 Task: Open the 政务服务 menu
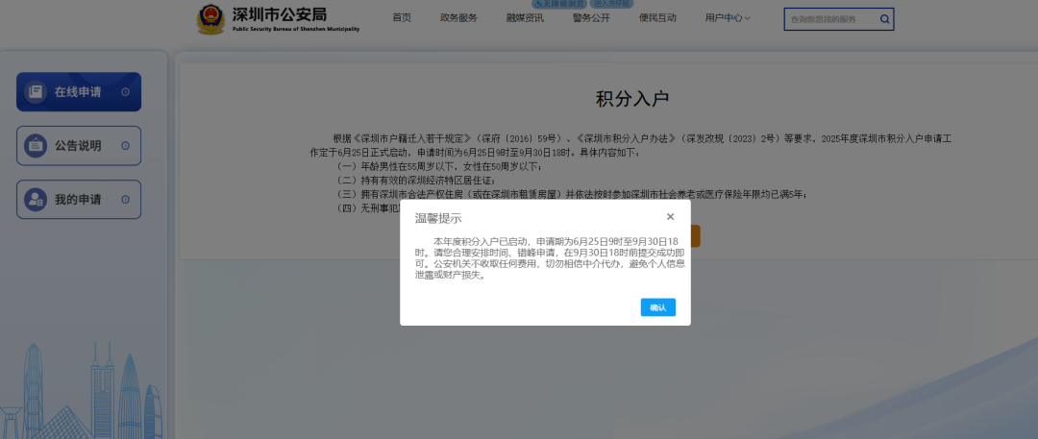tap(458, 18)
